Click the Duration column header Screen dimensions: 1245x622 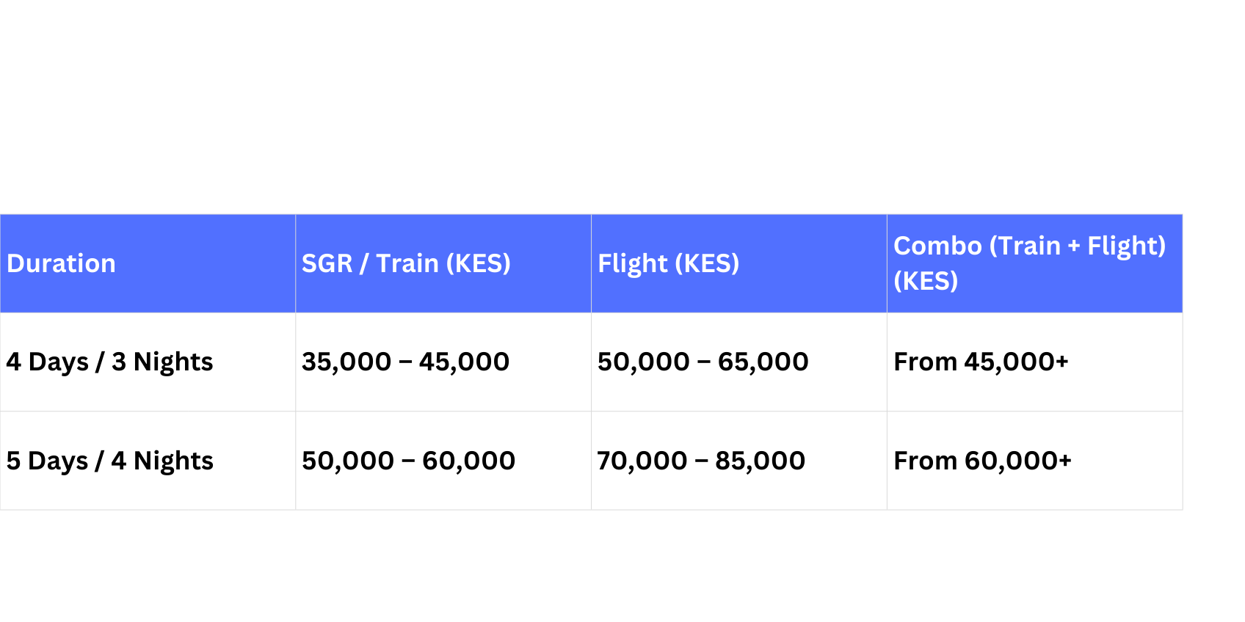click(62, 263)
